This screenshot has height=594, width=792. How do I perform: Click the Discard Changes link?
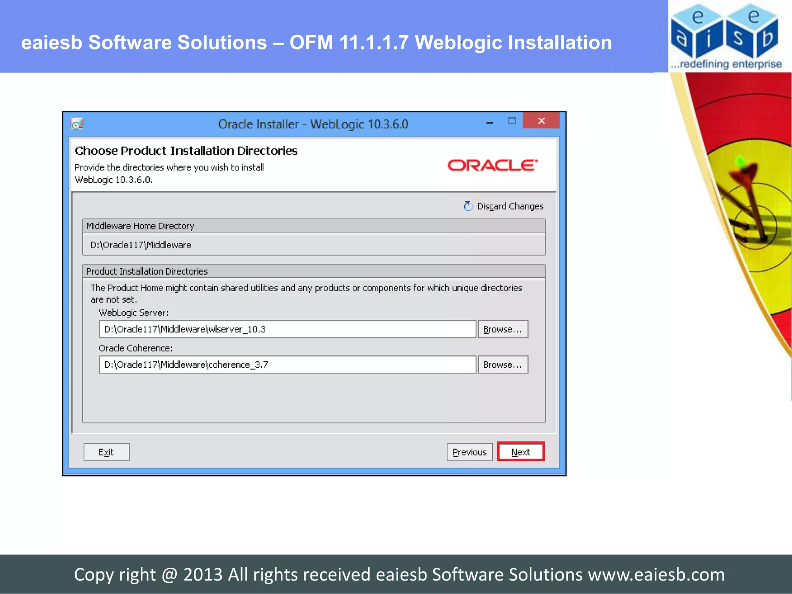pyautogui.click(x=510, y=206)
